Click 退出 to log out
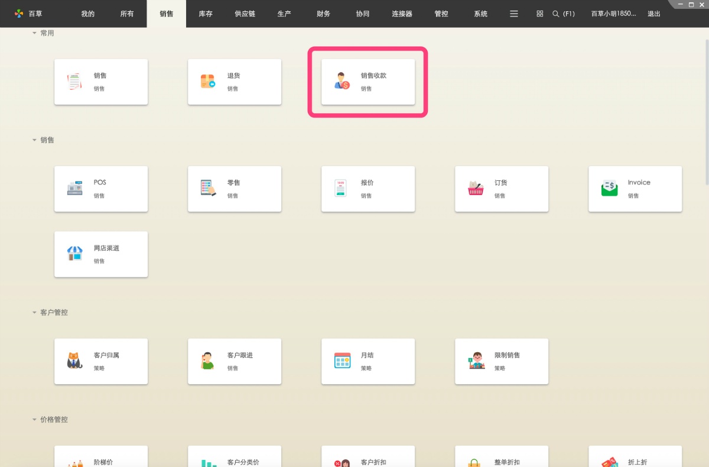 coord(654,14)
